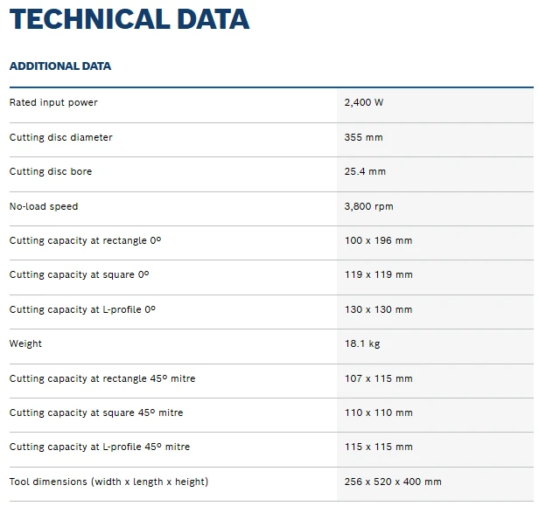Click the Cutting disc bore label

point(51,171)
